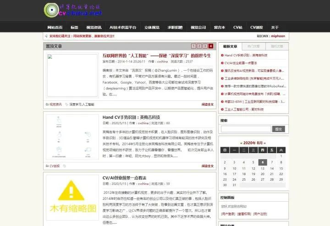This screenshot has width=330, height=226.
Task: Click author cvchina on Hand CV article
Action: point(143,123)
